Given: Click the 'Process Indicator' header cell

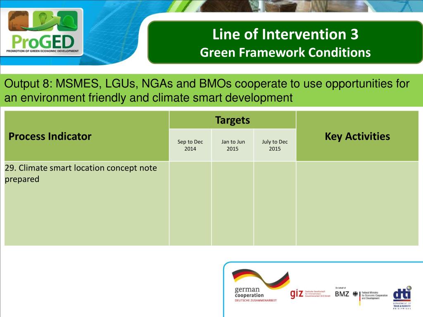Looking at the screenshot, I should 87,136.
